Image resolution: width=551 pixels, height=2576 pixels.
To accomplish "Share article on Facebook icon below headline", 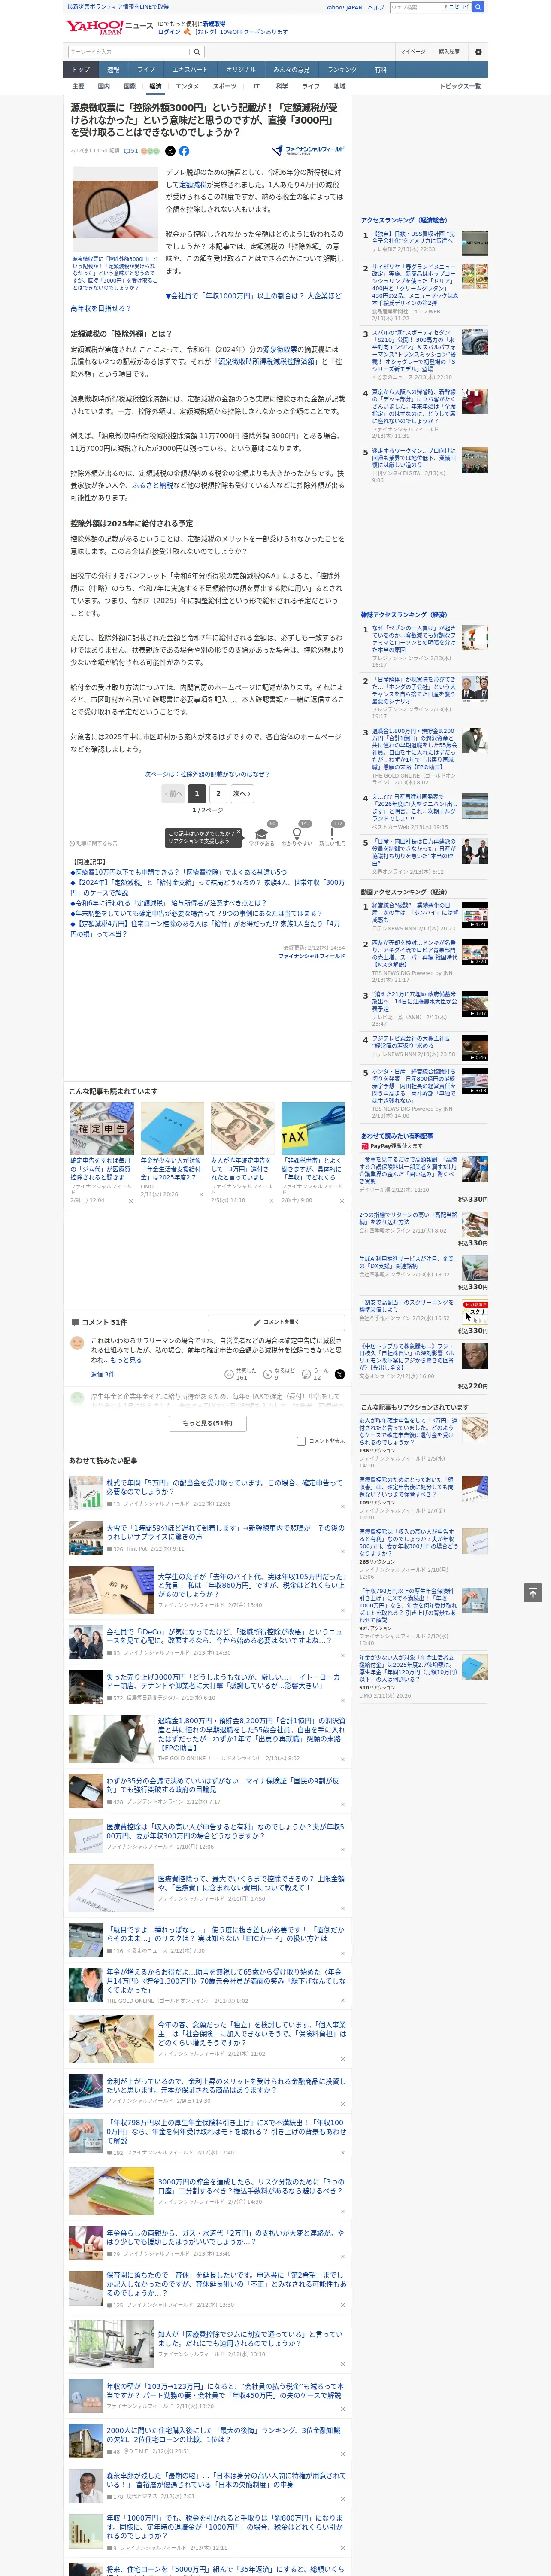I will (x=184, y=151).
